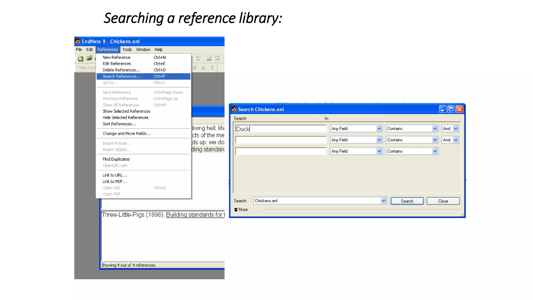Image resolution: width=533 pixels, height=300 pixels.
Task: Click status text Showing 4 out of 4 references
Action: [129, 265]
